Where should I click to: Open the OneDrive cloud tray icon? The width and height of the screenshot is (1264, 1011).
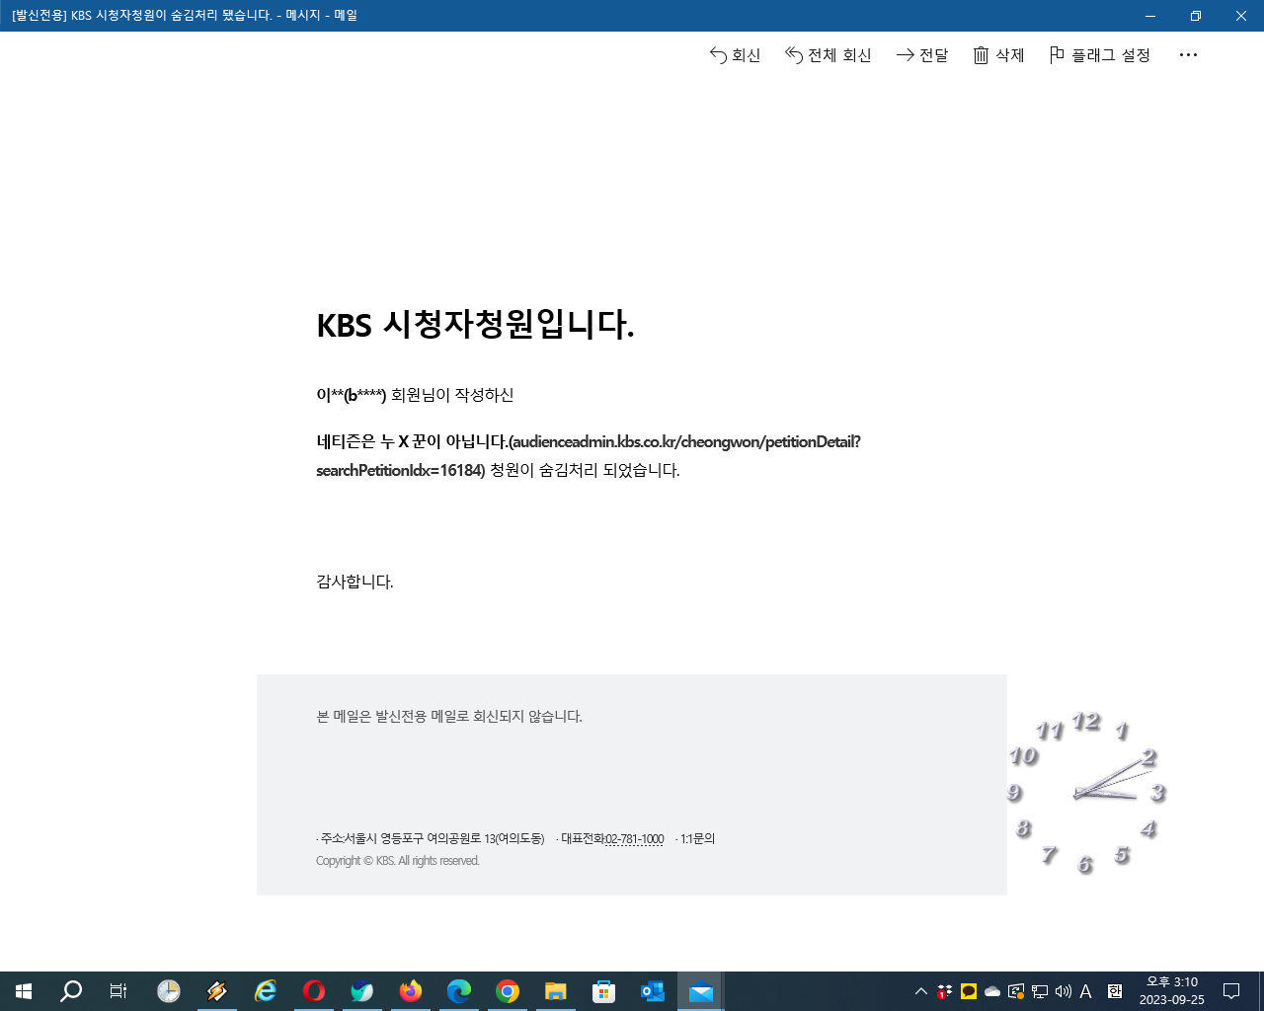pyautogui.click(x=992, y=991)
